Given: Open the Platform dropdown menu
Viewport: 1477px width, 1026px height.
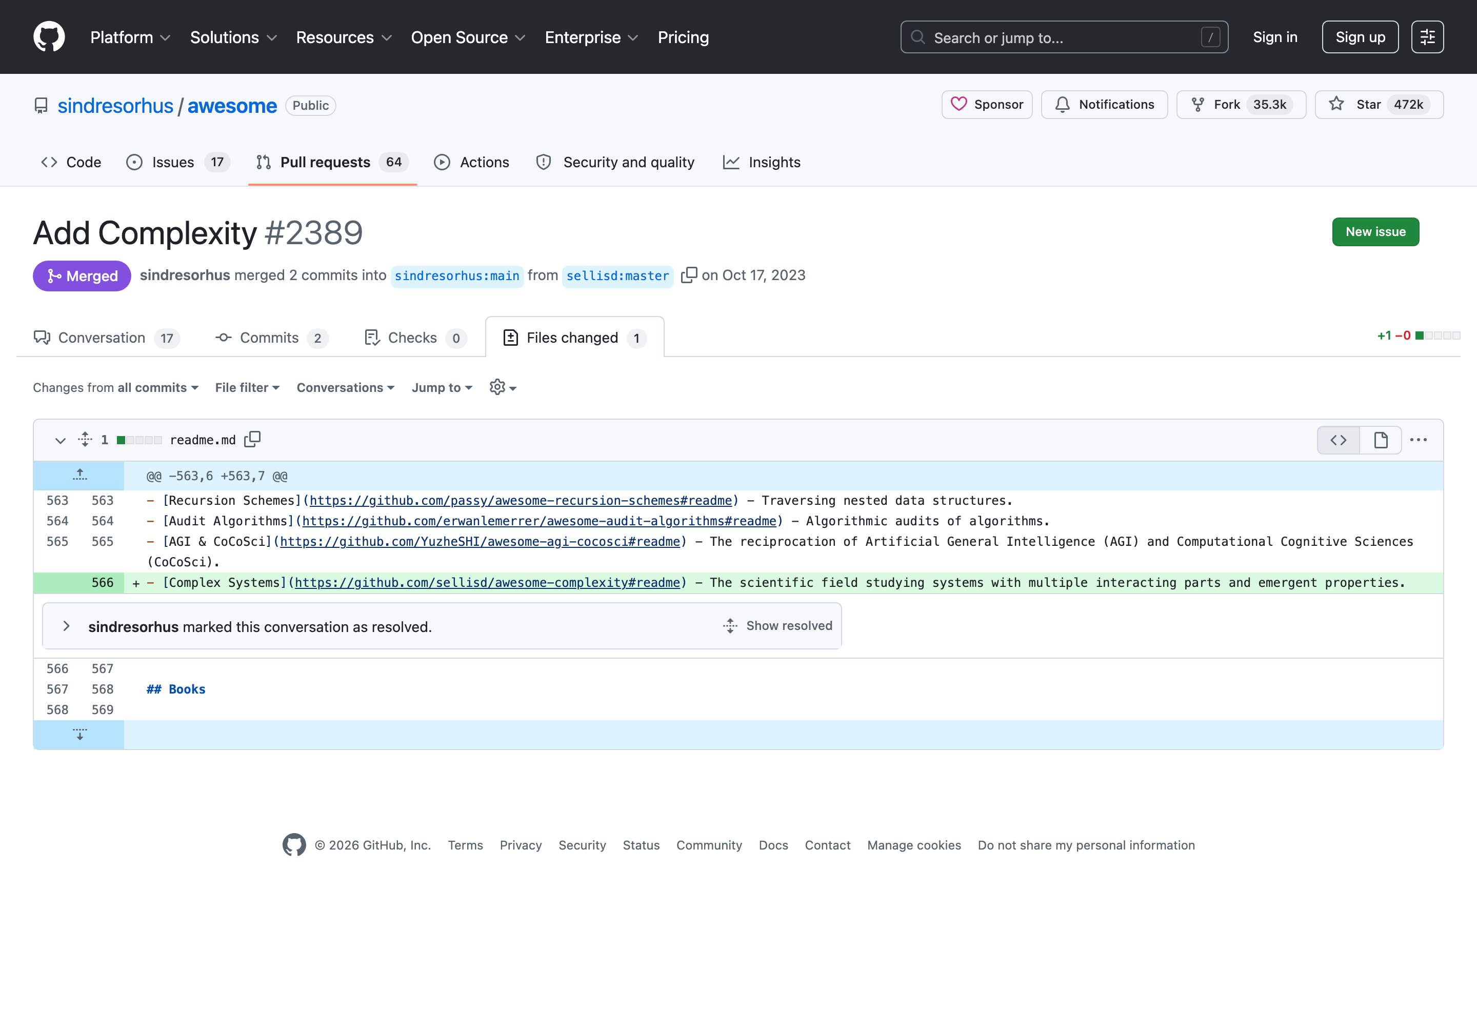Looking at the screenshot, I should (130, 37).
